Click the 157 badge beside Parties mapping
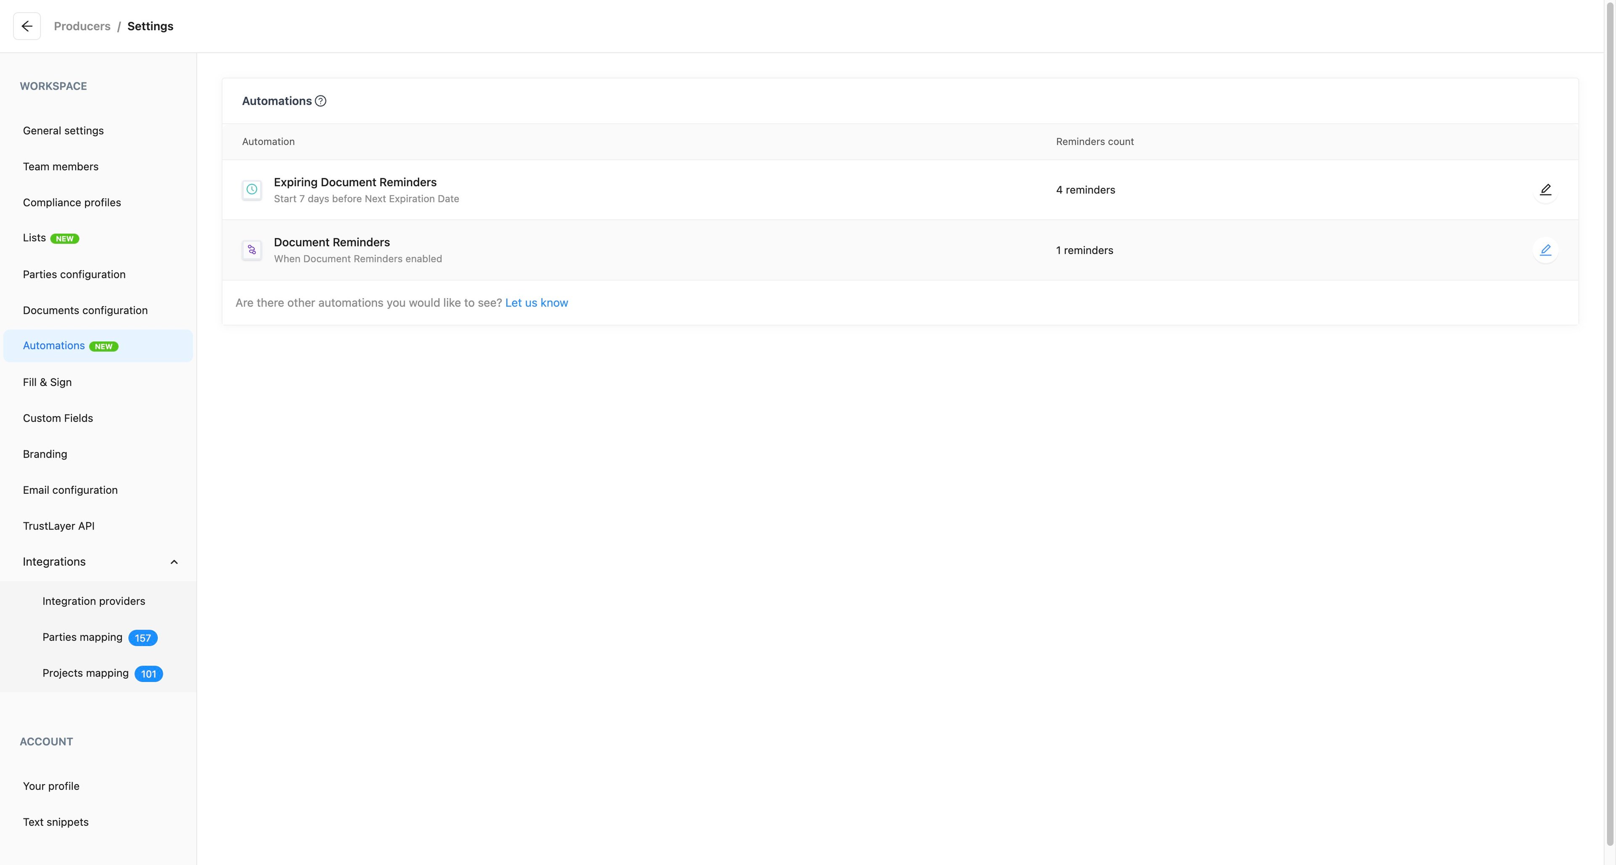Image resolution: width=1616 pixels, height=865 pixels. (142, 638)
